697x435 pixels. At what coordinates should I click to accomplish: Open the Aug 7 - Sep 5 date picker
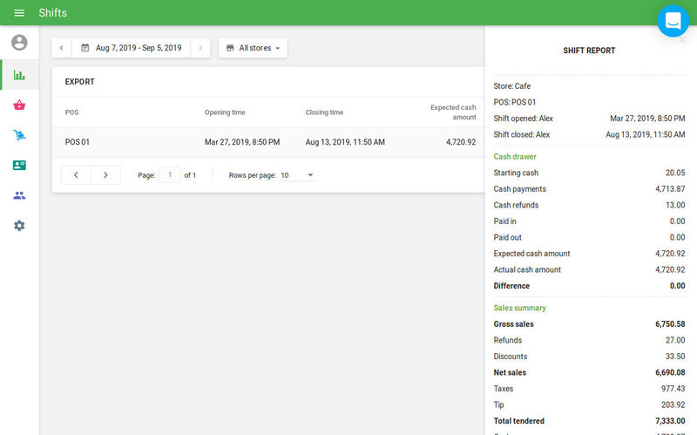(131, 48)
